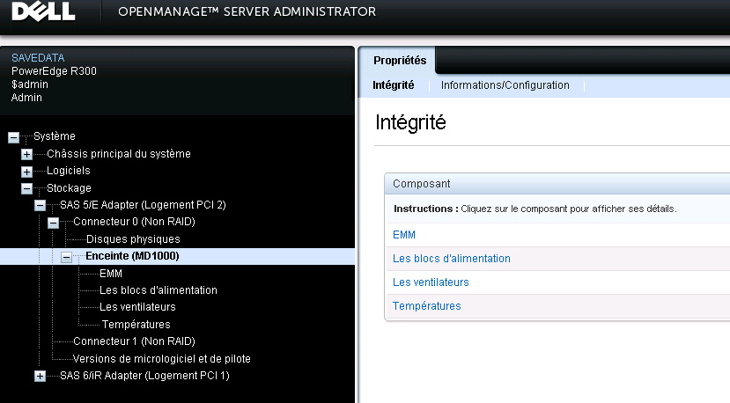The image size is (730, 403).
Task: Collapse the Stockage node
Action: click(x=26, y=188)
